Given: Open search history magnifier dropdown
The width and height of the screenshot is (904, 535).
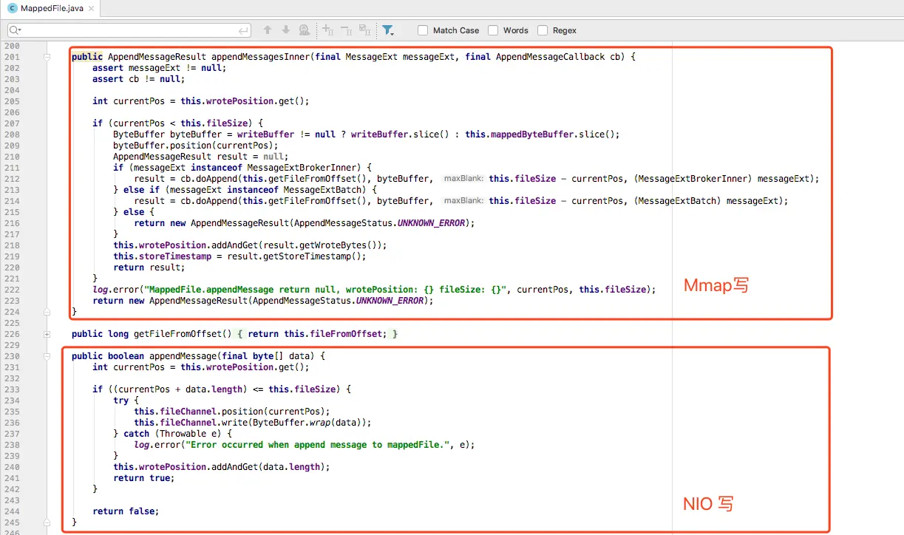Looking at the screenshot, I should 16,30.
